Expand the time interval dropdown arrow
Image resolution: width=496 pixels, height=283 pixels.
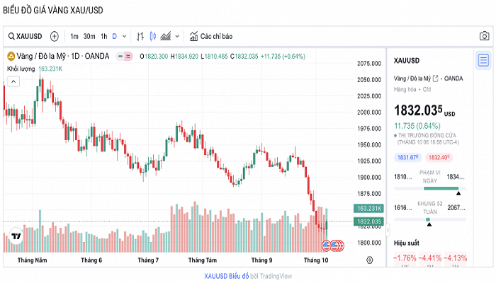tap(125, 36)
